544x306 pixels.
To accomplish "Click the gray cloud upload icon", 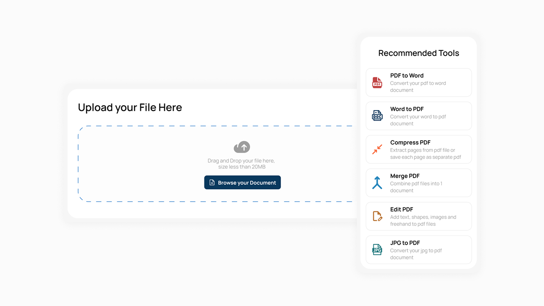I will 242,147.
